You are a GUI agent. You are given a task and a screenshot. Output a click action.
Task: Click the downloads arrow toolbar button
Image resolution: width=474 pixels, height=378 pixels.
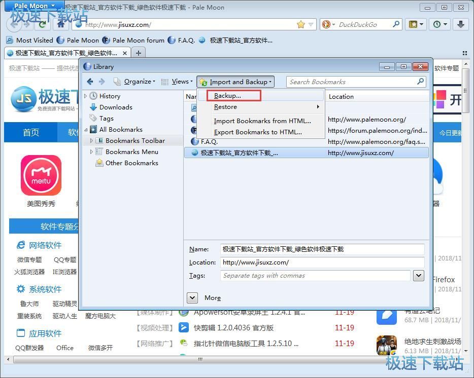tap(461, 24)
